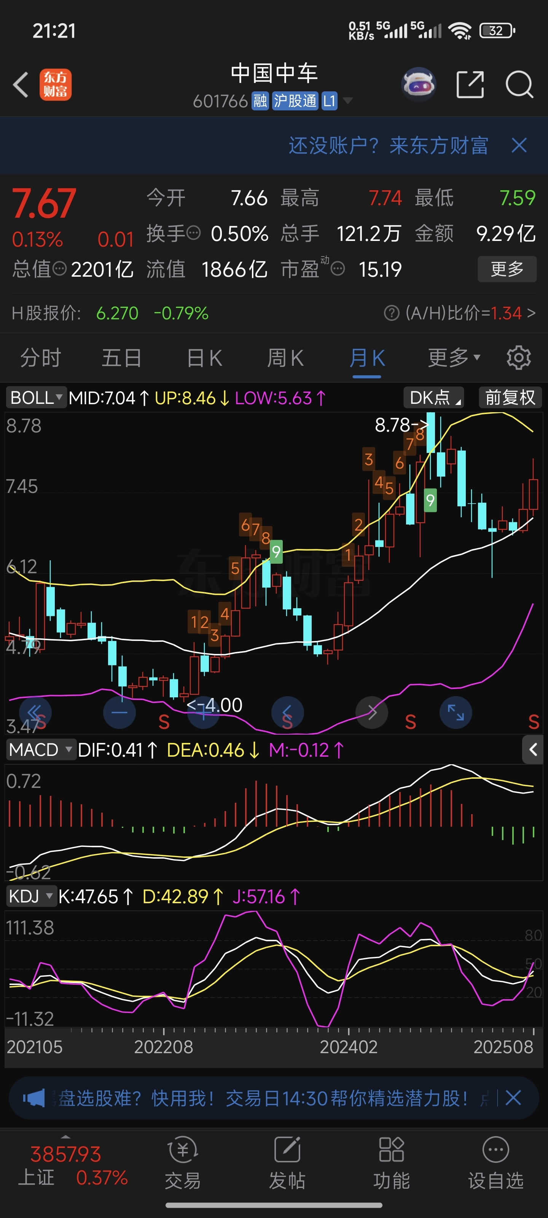Zoom in chart with plus button
This screenshot has height=1218, width=548.
203,712
